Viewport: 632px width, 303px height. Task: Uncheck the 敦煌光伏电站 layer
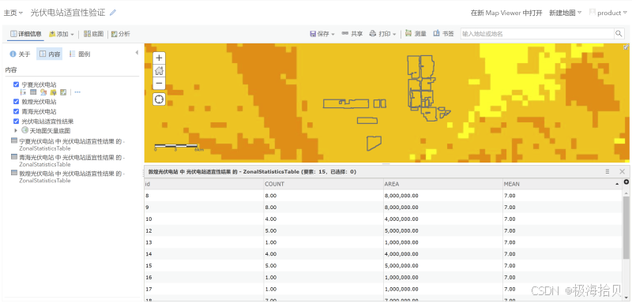pos(16,102)
